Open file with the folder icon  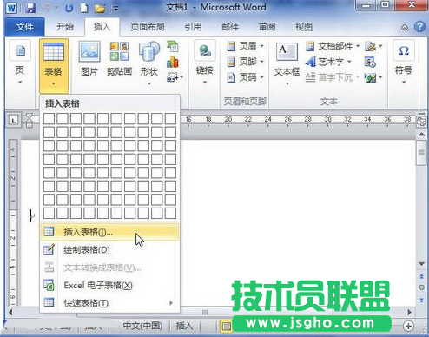[x=100, y=9]
